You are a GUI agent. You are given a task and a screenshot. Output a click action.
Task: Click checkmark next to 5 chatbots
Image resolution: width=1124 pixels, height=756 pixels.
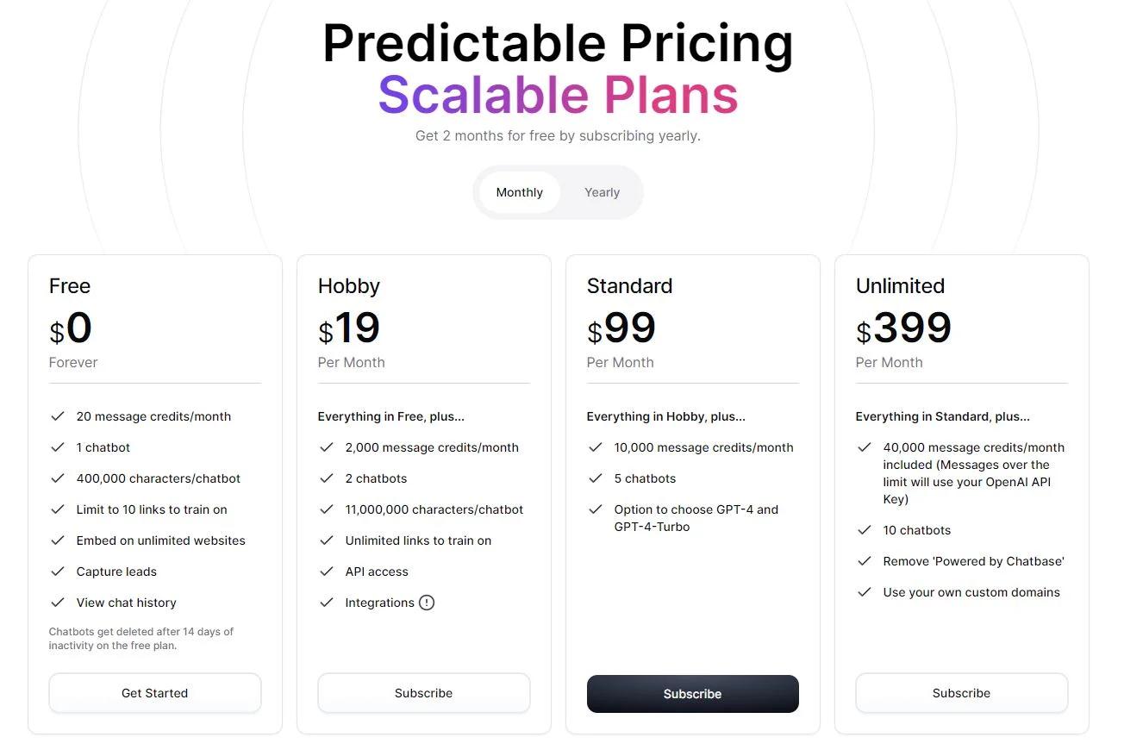coord(596,478)
